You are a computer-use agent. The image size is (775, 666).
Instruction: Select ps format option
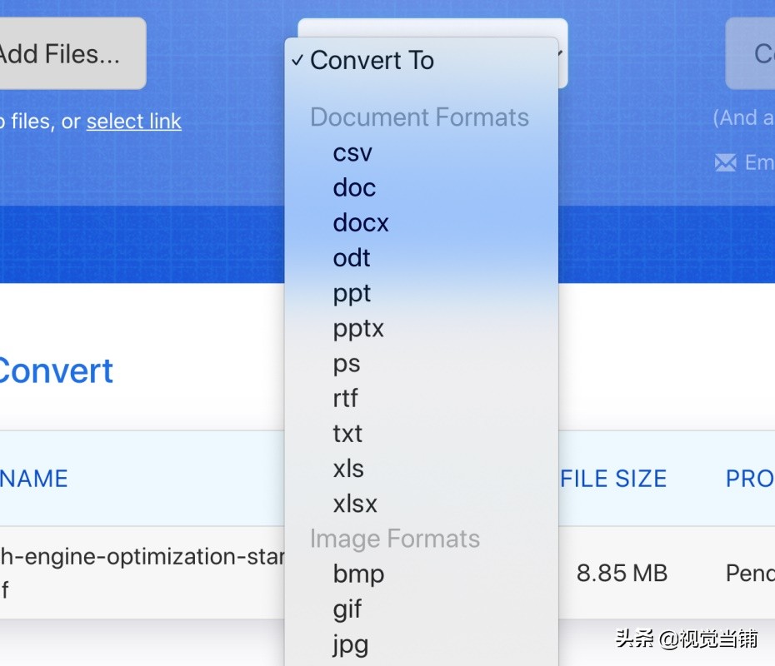click(x=347, y=364)
